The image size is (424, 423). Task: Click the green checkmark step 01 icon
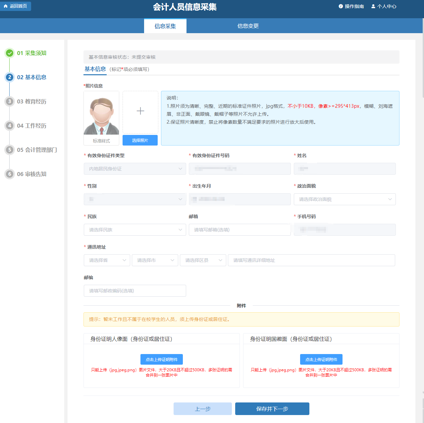coord(10,53)
